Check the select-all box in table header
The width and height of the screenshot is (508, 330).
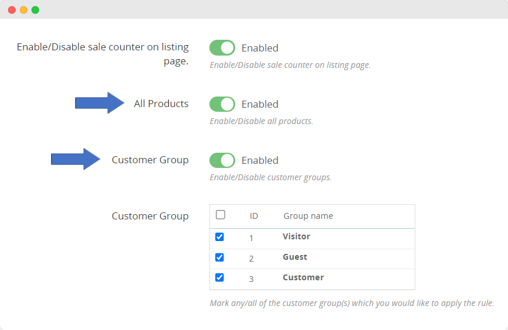[221, 215]
